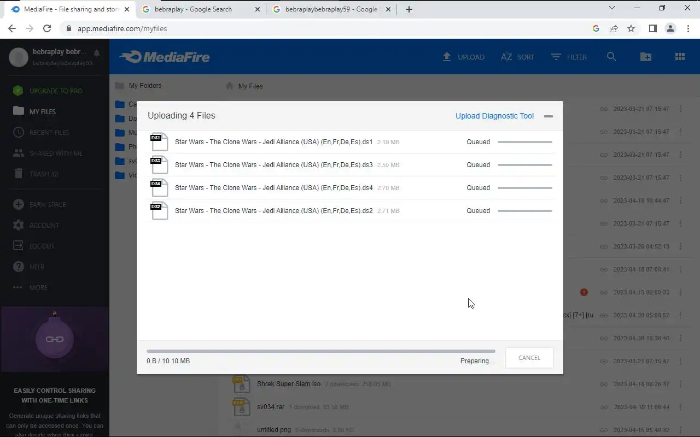The image size is (700, 437).
Task: Click the one-time links promo image
Action: coord(55,339)
